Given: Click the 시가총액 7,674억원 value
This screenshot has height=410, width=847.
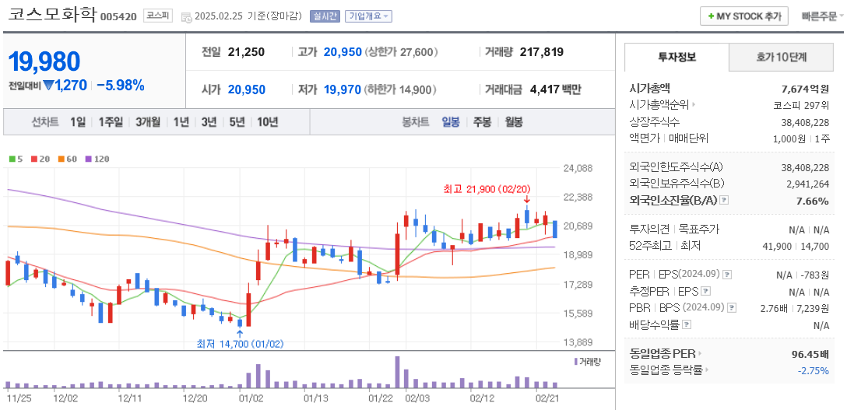Looking at the screenshot, I should click(x=805, y=89).
